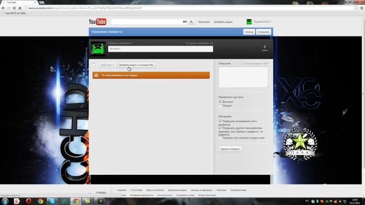This screenshot has height=205, width=365.
Task: Click the playlist title input field
Action: click(160, 49)
